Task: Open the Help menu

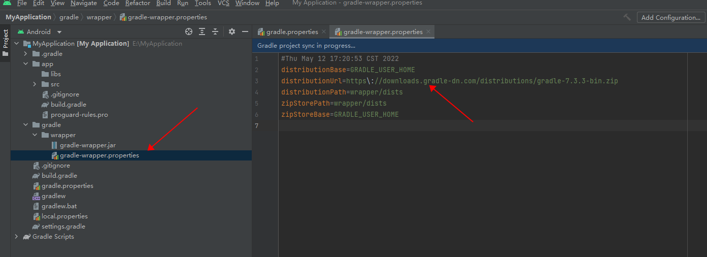Action: pos(272,3)
